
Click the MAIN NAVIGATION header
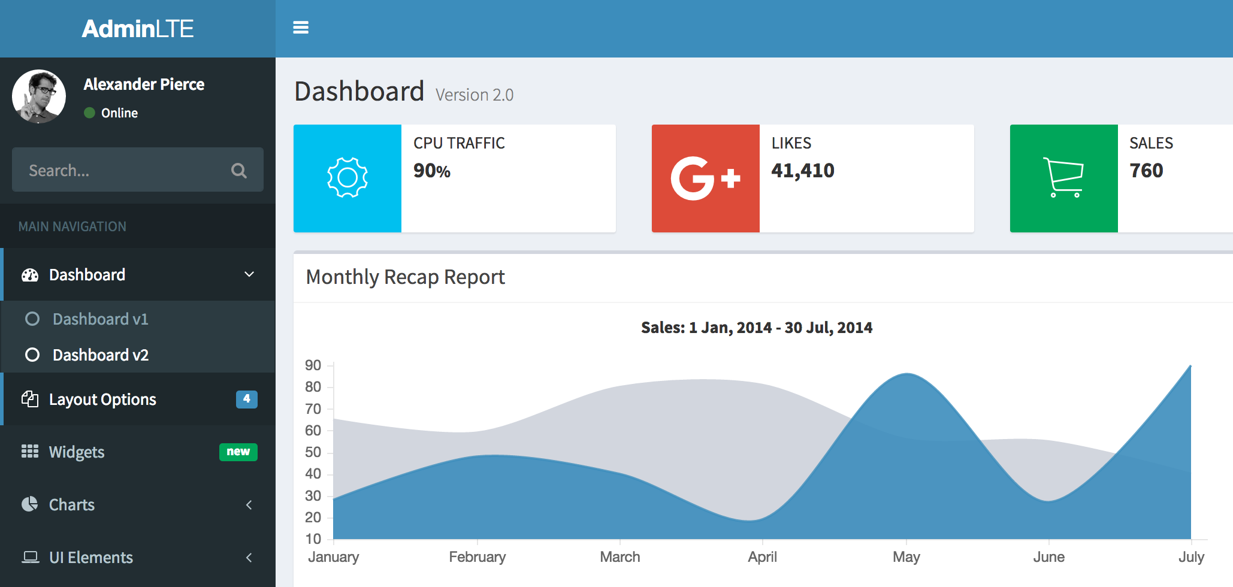point(72,226)
